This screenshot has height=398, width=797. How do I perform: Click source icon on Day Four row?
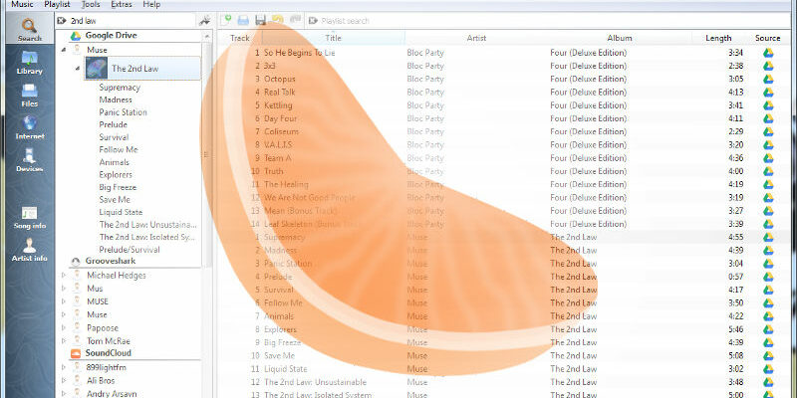click(x=768, y=118)
